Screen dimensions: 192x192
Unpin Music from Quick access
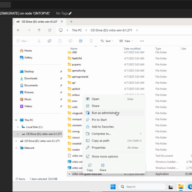[x=61, y=99]
